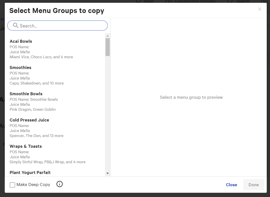Click the menu group list scrollbar thumb

pyautogui.click(x=107, y=47)
